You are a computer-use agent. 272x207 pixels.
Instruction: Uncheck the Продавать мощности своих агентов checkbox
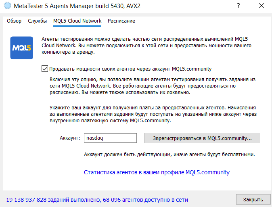(x=44, y=69)
